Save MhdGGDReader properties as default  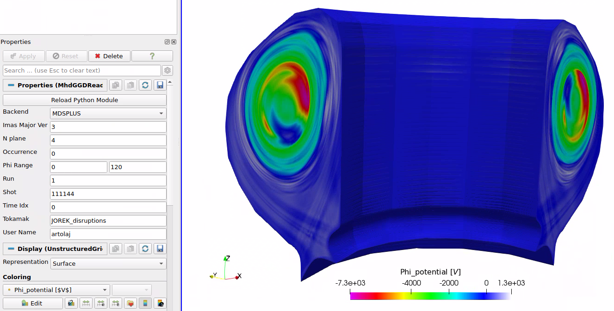(x=160, y=85)
